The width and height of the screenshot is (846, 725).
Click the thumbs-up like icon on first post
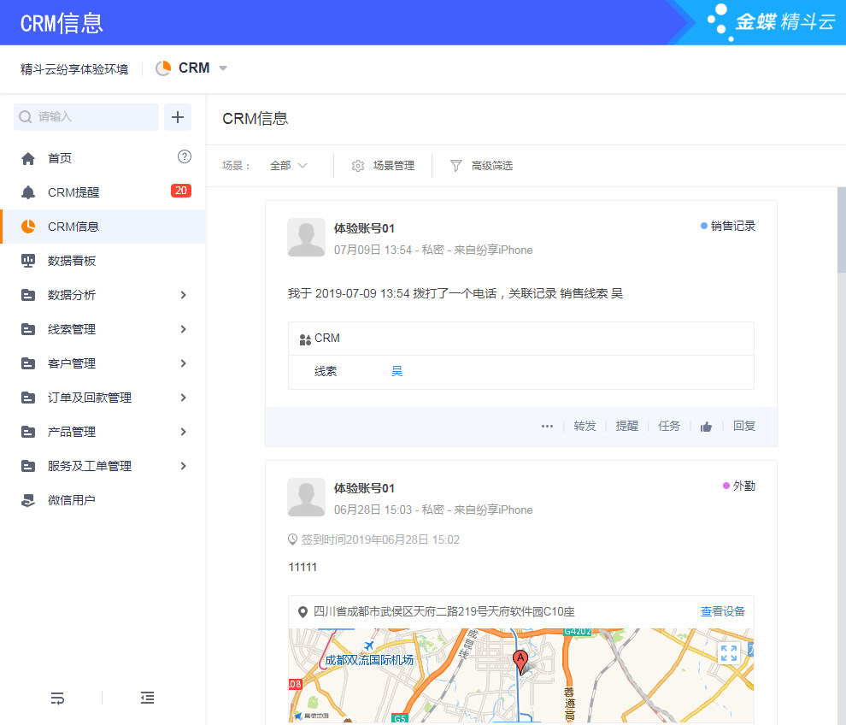(x=706, y=427)
